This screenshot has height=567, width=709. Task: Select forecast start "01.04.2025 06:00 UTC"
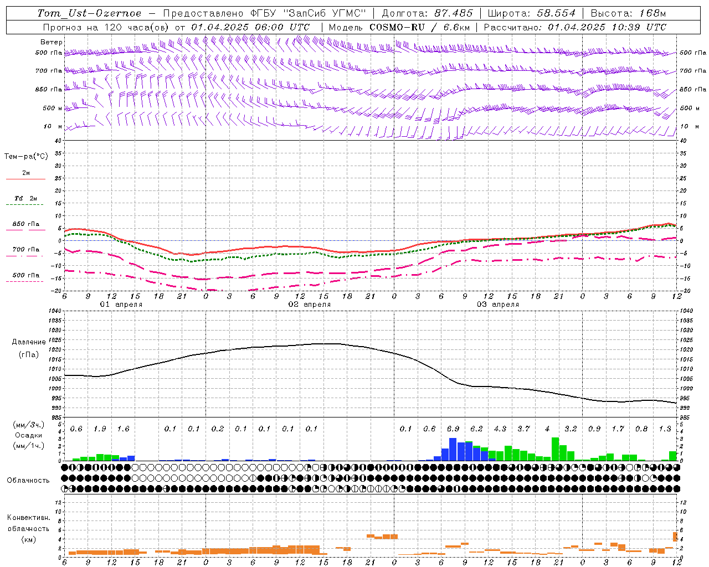pos(250,27)
